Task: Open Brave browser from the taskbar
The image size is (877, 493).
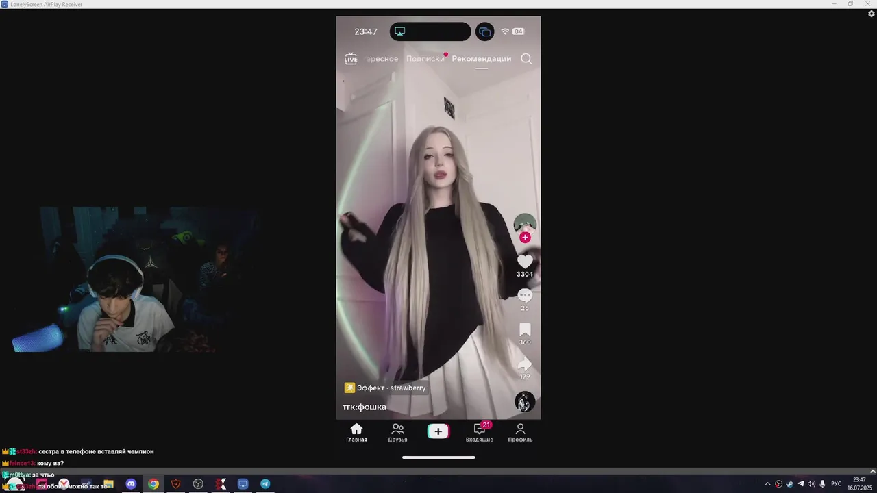Action: [x=176, y=484]
